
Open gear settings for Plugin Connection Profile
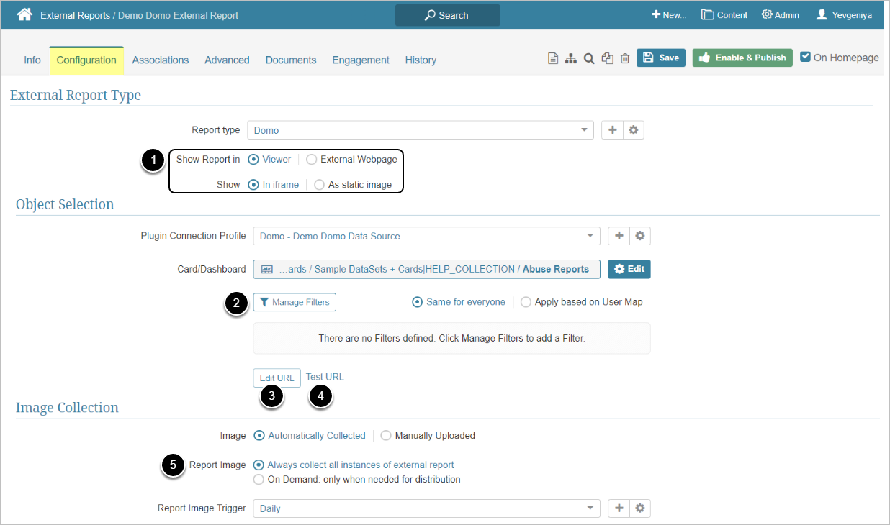tap(639, 236)
